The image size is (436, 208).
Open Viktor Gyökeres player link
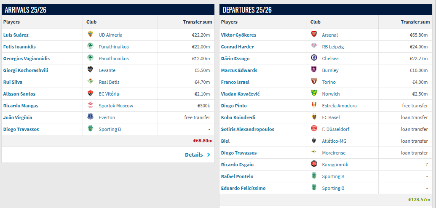coord(238,35)
